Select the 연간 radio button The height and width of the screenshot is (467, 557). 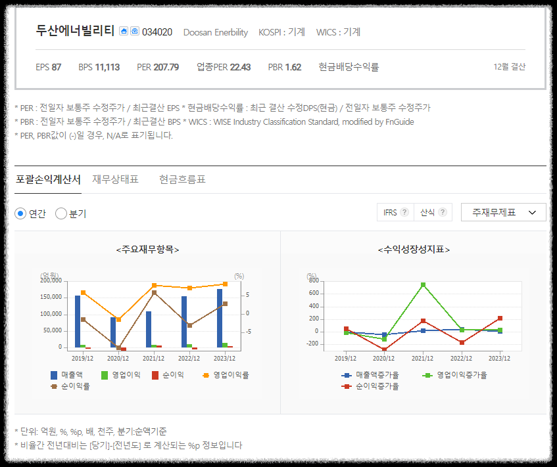(x=20, y=213)
